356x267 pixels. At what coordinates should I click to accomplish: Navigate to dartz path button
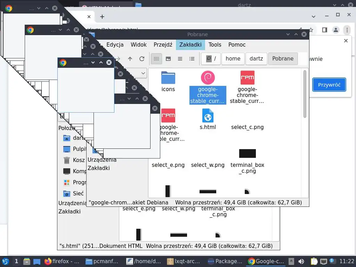[256, 59]
